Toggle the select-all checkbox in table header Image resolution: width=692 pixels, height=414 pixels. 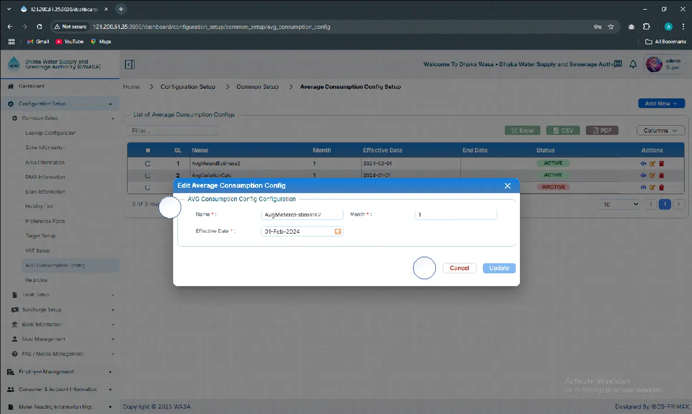pos(148,151)
